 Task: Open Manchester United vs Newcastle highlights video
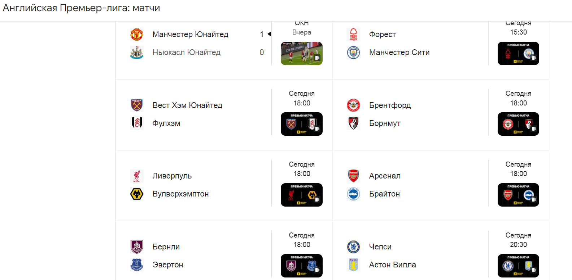(302, 54)
